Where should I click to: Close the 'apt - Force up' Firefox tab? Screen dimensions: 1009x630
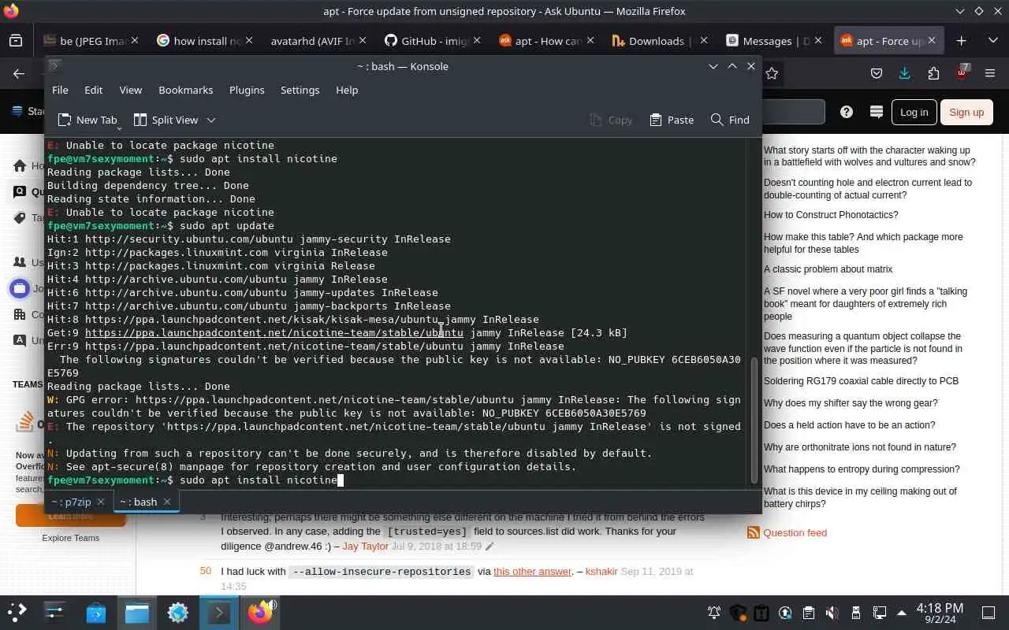click(x=932, y=41)
